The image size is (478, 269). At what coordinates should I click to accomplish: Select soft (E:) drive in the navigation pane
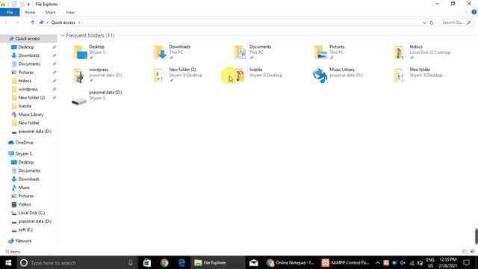25,230
